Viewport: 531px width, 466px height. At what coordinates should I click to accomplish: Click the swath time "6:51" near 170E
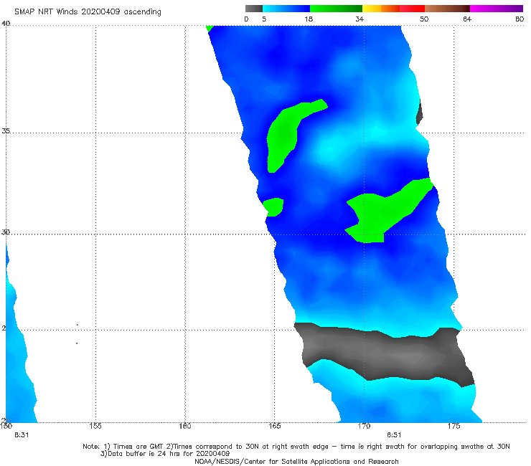tap(394, 435)
